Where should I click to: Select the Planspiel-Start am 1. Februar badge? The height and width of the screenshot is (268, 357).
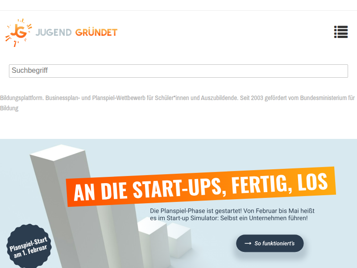click(29, 246)
